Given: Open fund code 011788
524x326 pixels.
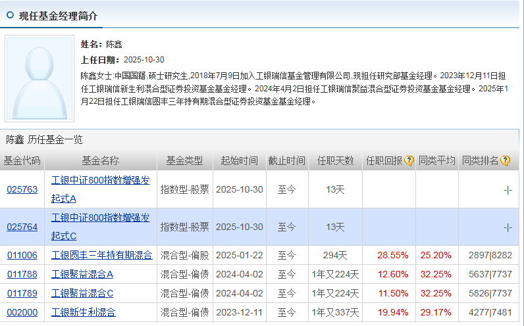Looking at the screenshot, I should point(22,274).
